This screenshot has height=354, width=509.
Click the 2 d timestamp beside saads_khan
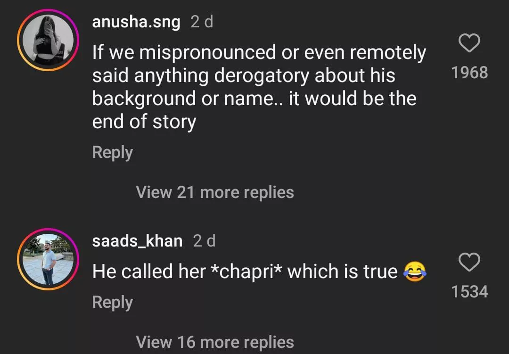204,241
